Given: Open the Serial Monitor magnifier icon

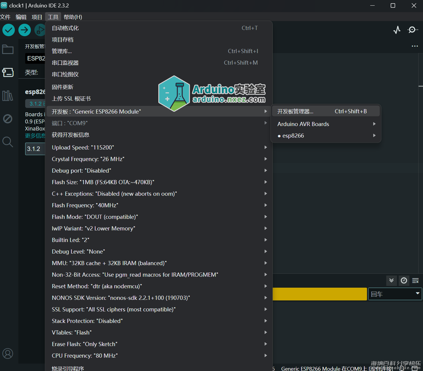Looking at the screenshot, I should 413,30.
